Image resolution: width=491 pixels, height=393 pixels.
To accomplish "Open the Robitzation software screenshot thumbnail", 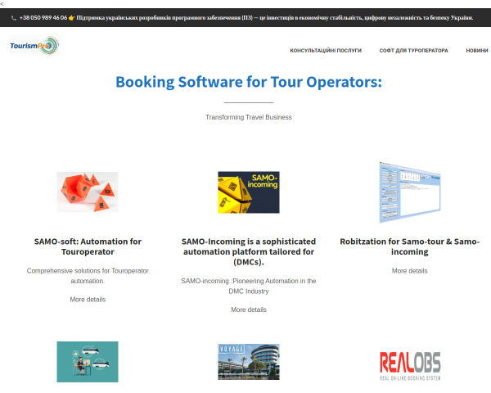I will click(410, 192).
